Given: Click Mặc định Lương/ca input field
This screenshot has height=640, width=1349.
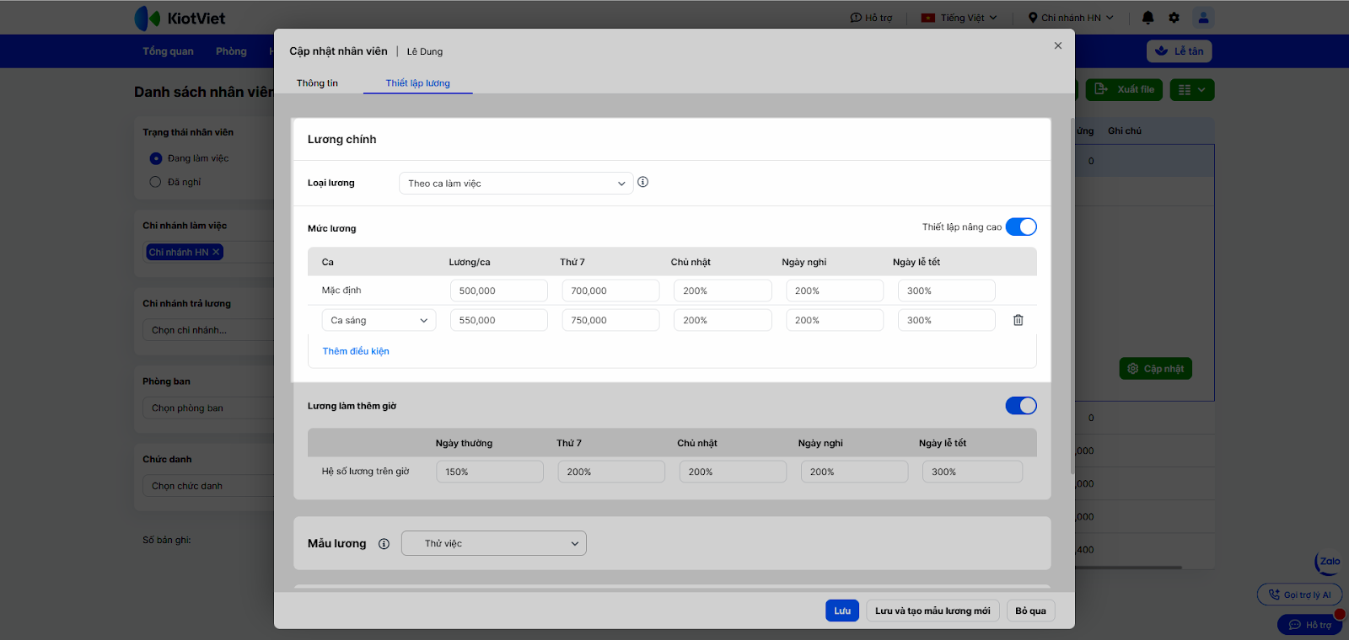Looking at the screenshot, I should (x=498, y=291).
